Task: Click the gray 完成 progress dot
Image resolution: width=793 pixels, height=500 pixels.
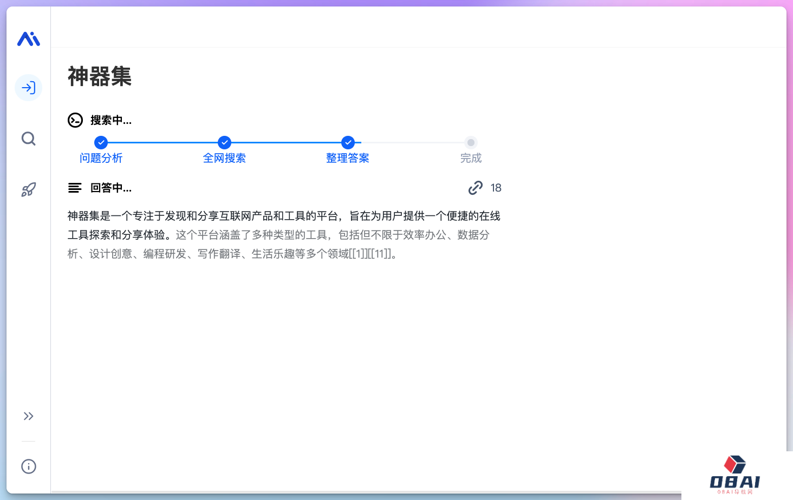Action: coord(471,142)
